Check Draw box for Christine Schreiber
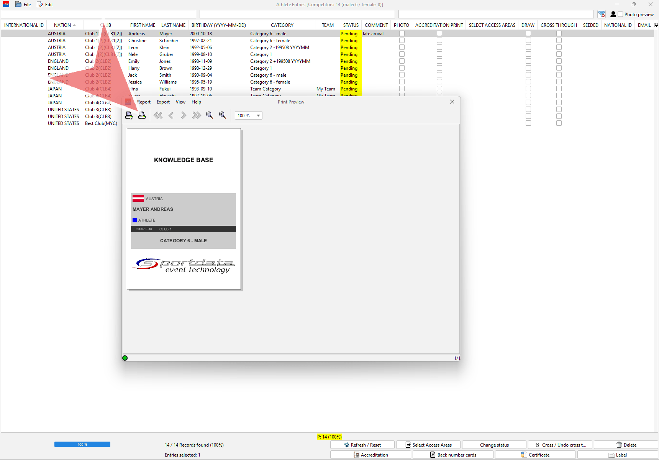This screenshot has width=659, height=460. tap(528, 41)
